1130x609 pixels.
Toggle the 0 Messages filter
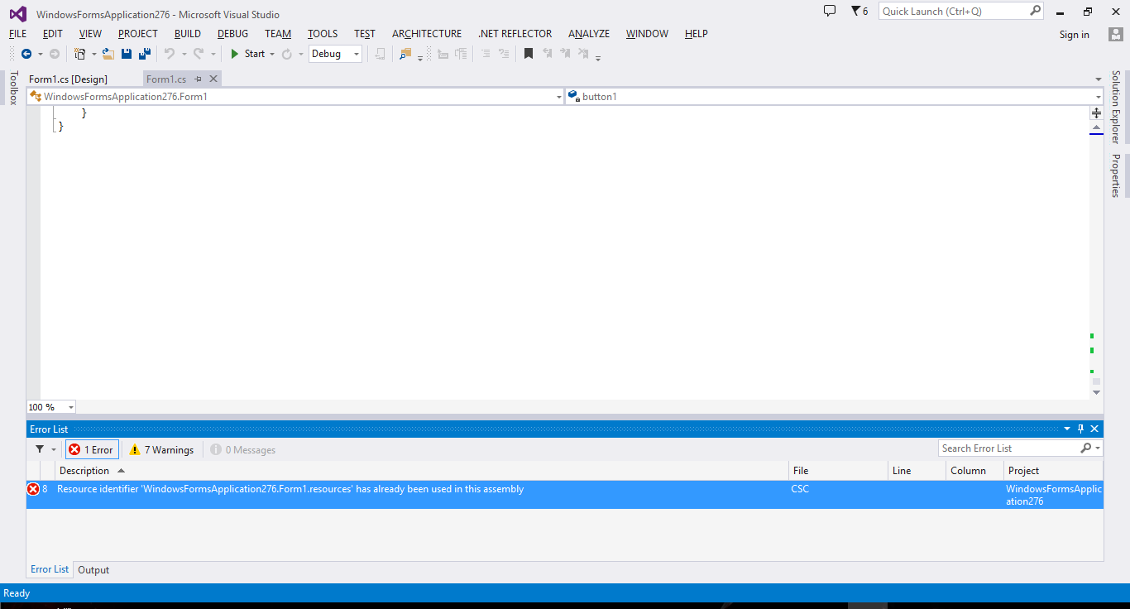[242, 449]
